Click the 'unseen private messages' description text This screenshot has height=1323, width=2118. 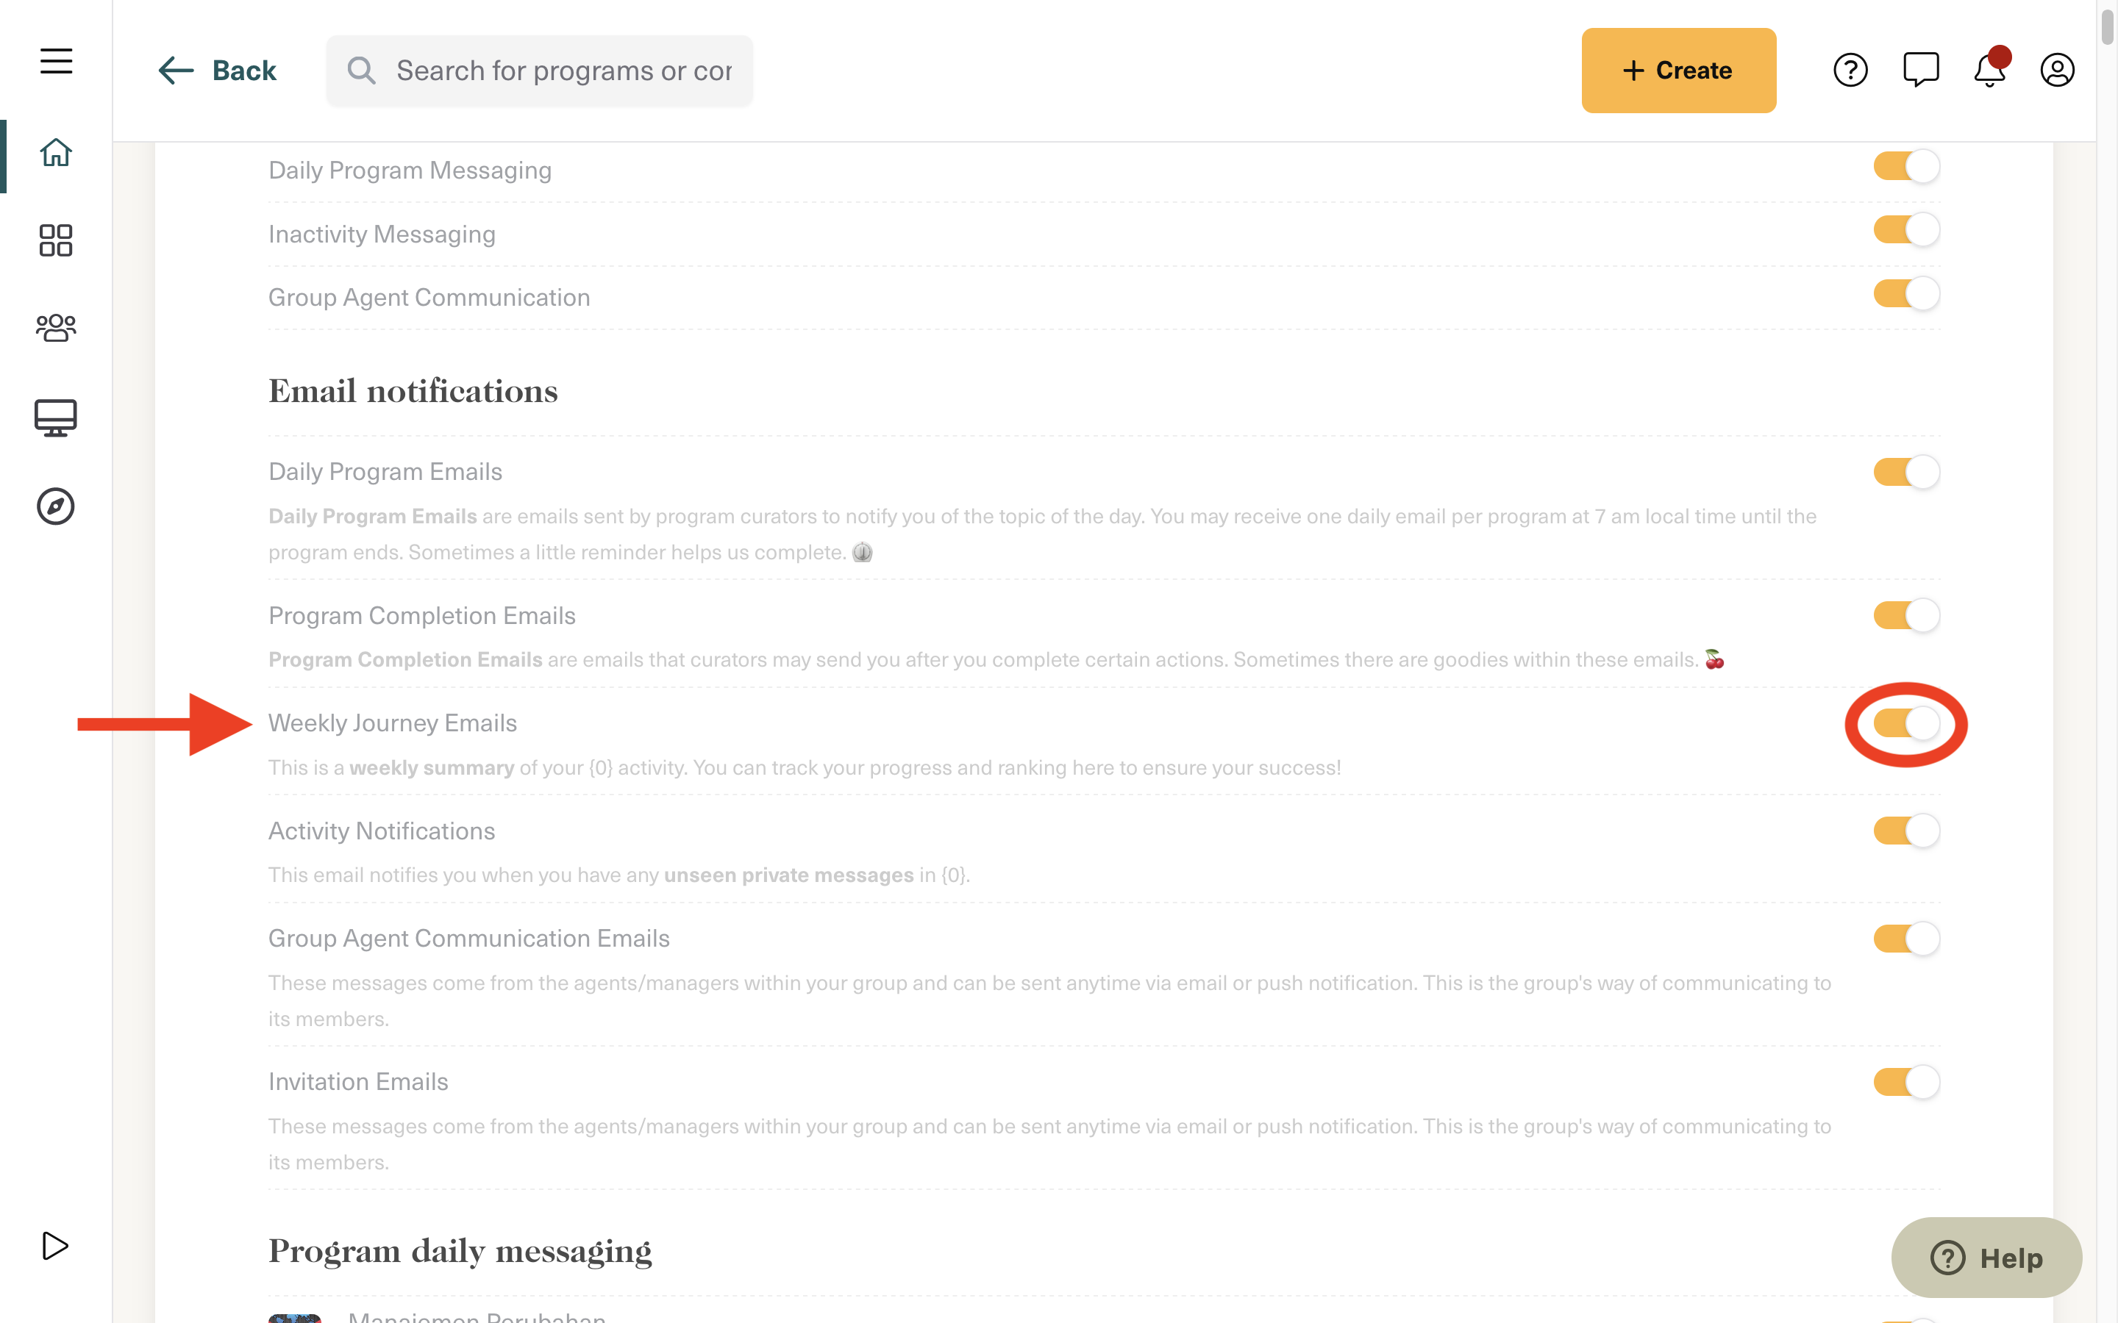tap(788, 875)
